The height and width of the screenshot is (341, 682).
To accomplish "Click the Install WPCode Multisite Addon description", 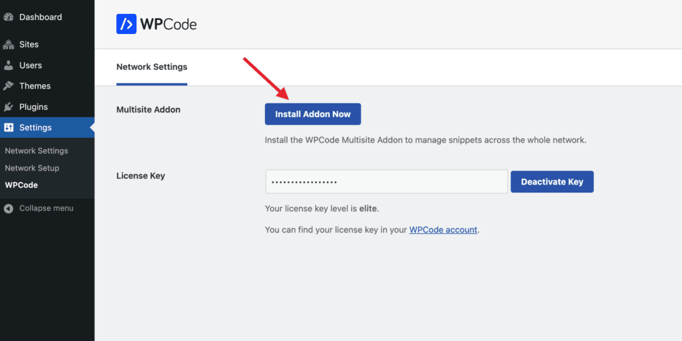I will [x=426, y=141].
